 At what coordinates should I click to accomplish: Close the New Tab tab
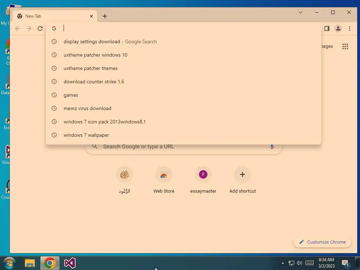[x=91, y=16]
